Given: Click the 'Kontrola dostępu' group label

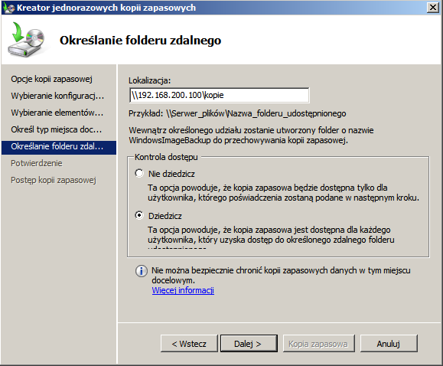Looking at the screenshot, I should [x=166, y=157].
